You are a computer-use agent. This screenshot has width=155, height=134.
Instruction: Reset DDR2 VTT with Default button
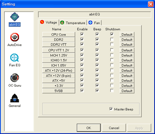[127, 44]
